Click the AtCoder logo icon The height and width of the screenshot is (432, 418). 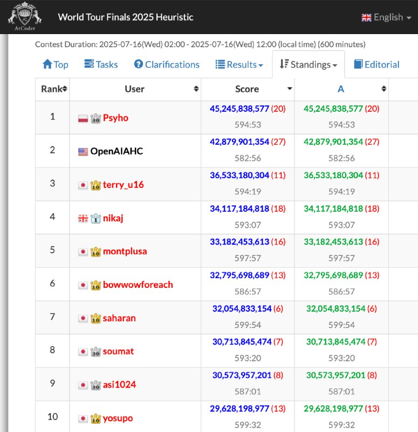click(25, 16)
